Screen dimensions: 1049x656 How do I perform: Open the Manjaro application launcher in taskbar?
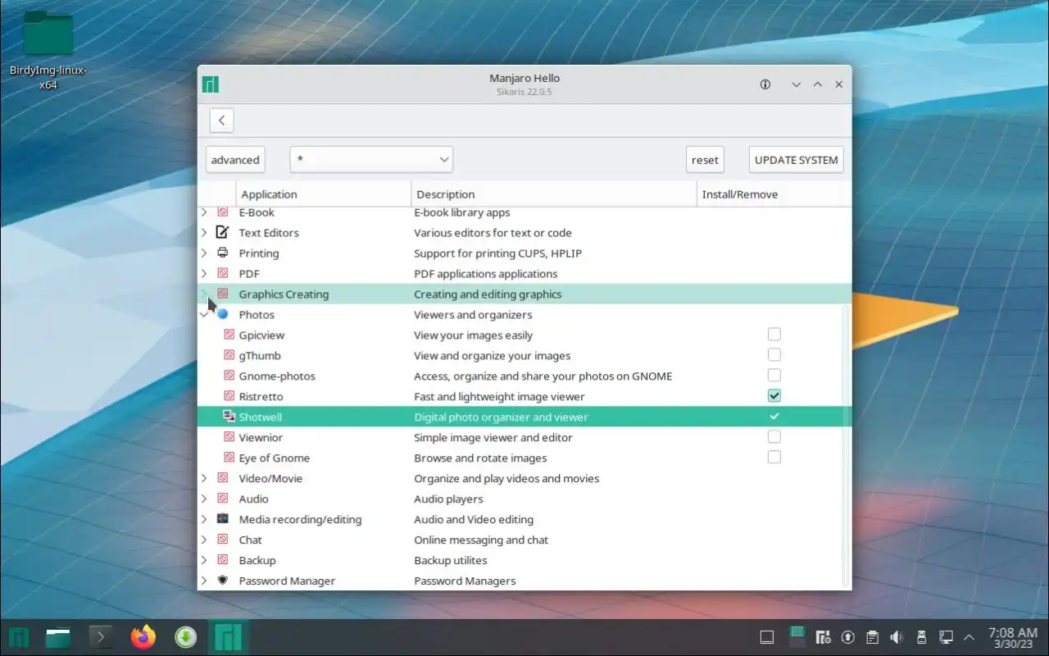pos(19,637)
